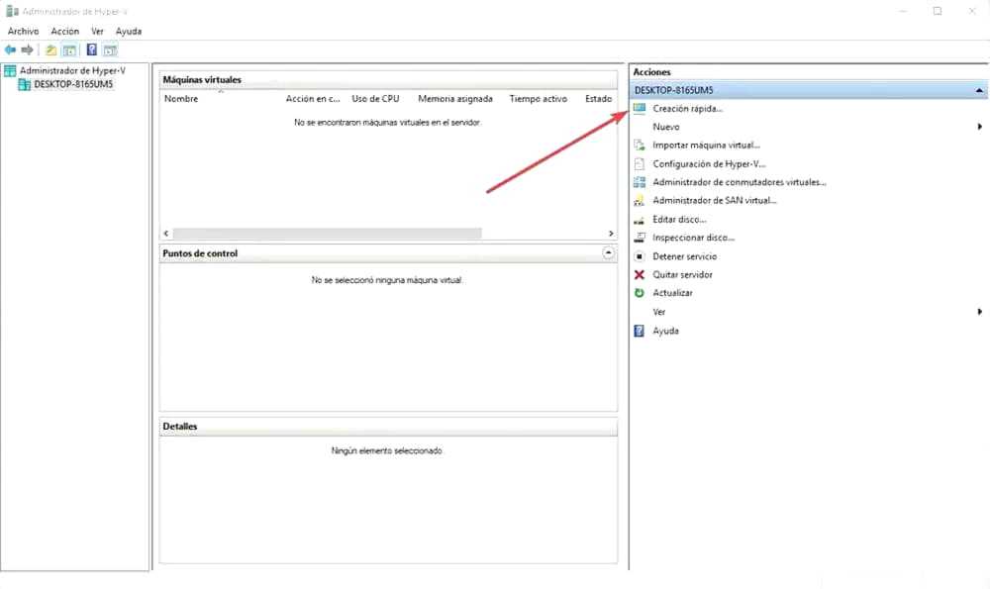Click the Detener servicio stop icon
The image size is (990, 589).
tap(640, 256)
